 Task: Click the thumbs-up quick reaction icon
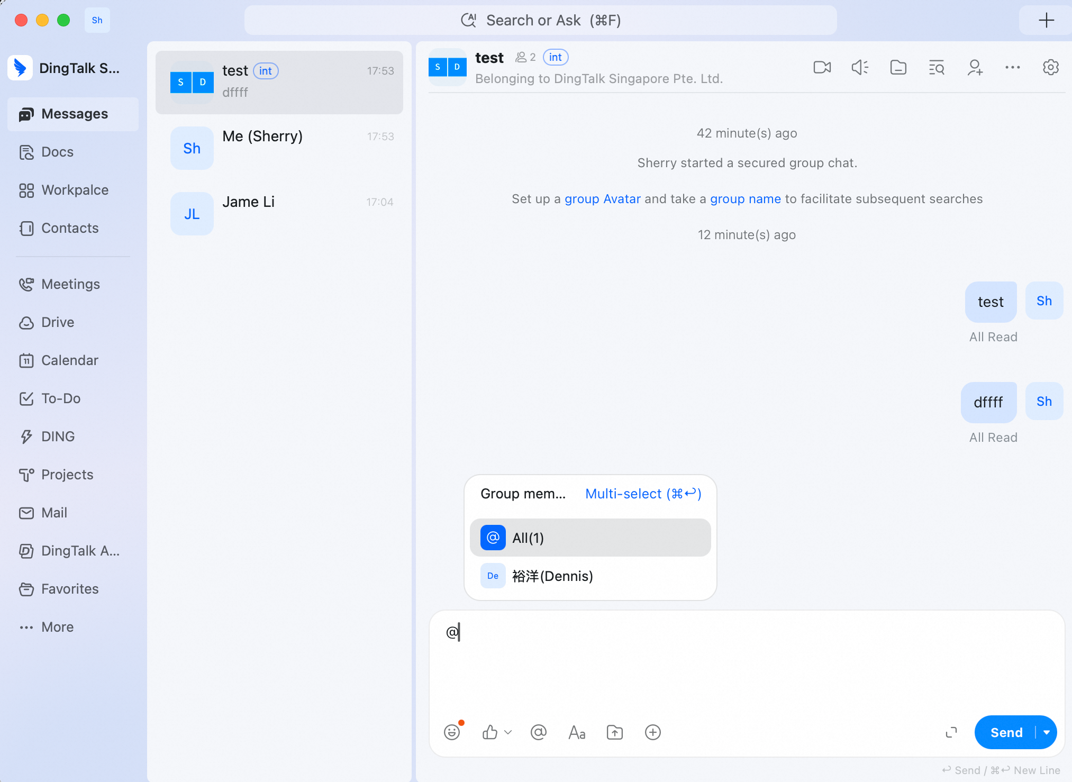[x=490, y=732]
